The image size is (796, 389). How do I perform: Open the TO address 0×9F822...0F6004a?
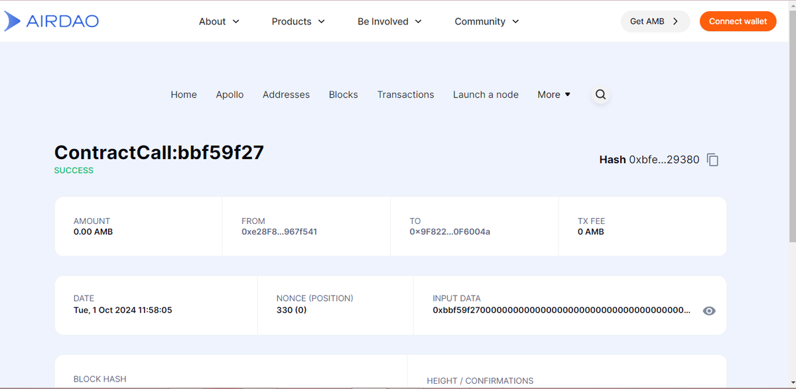450,232
